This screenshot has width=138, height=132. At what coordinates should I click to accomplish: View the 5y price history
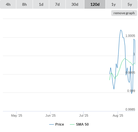130,4
